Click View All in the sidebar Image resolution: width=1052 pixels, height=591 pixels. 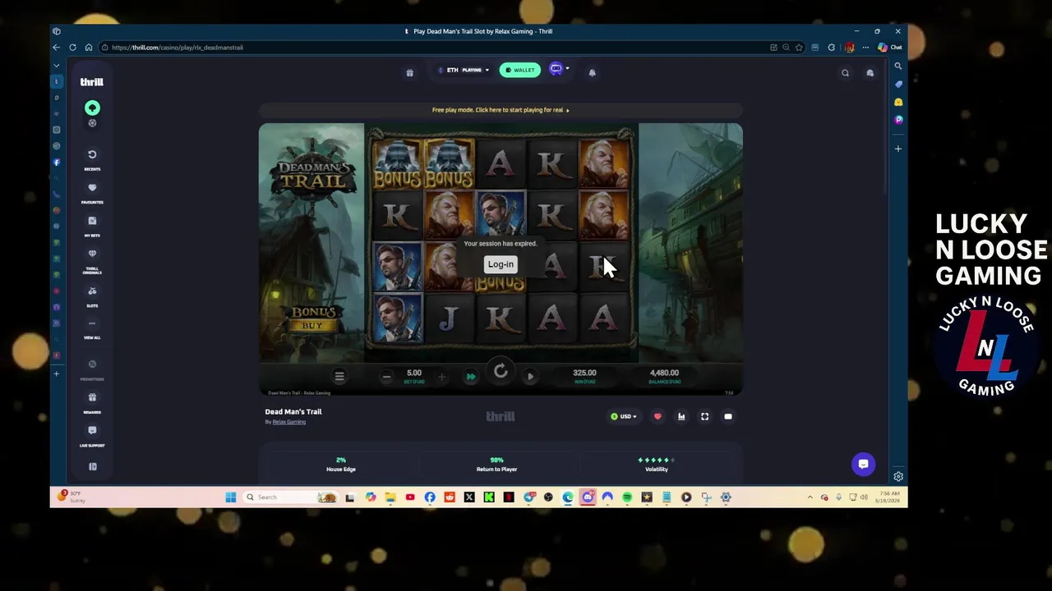tap(92, 328)
